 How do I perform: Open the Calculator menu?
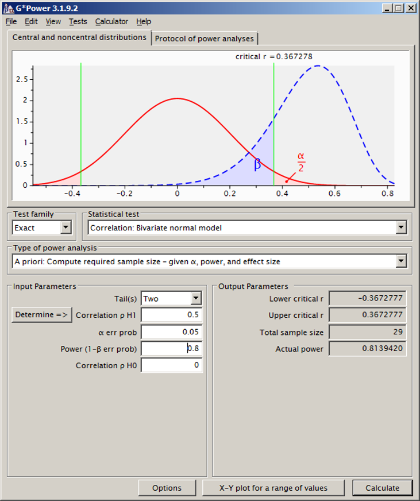[111, 22]
